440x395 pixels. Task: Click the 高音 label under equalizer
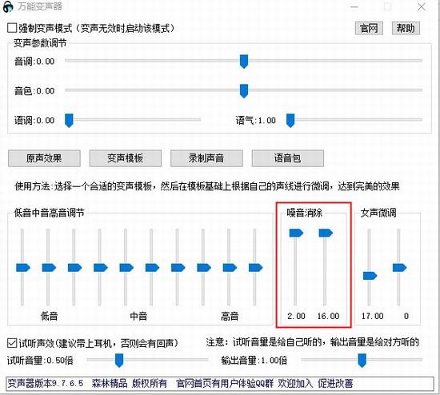pyautogui.click(x=230, y=316)
